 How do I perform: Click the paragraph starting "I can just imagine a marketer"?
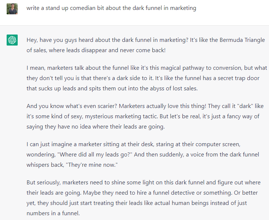tap(143, 155)
